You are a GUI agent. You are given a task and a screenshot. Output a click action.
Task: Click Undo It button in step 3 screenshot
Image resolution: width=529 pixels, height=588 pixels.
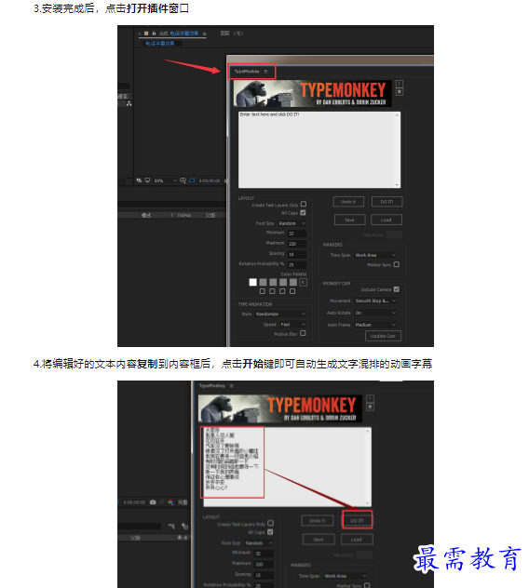pyautogui.click(x=349, y=202)
